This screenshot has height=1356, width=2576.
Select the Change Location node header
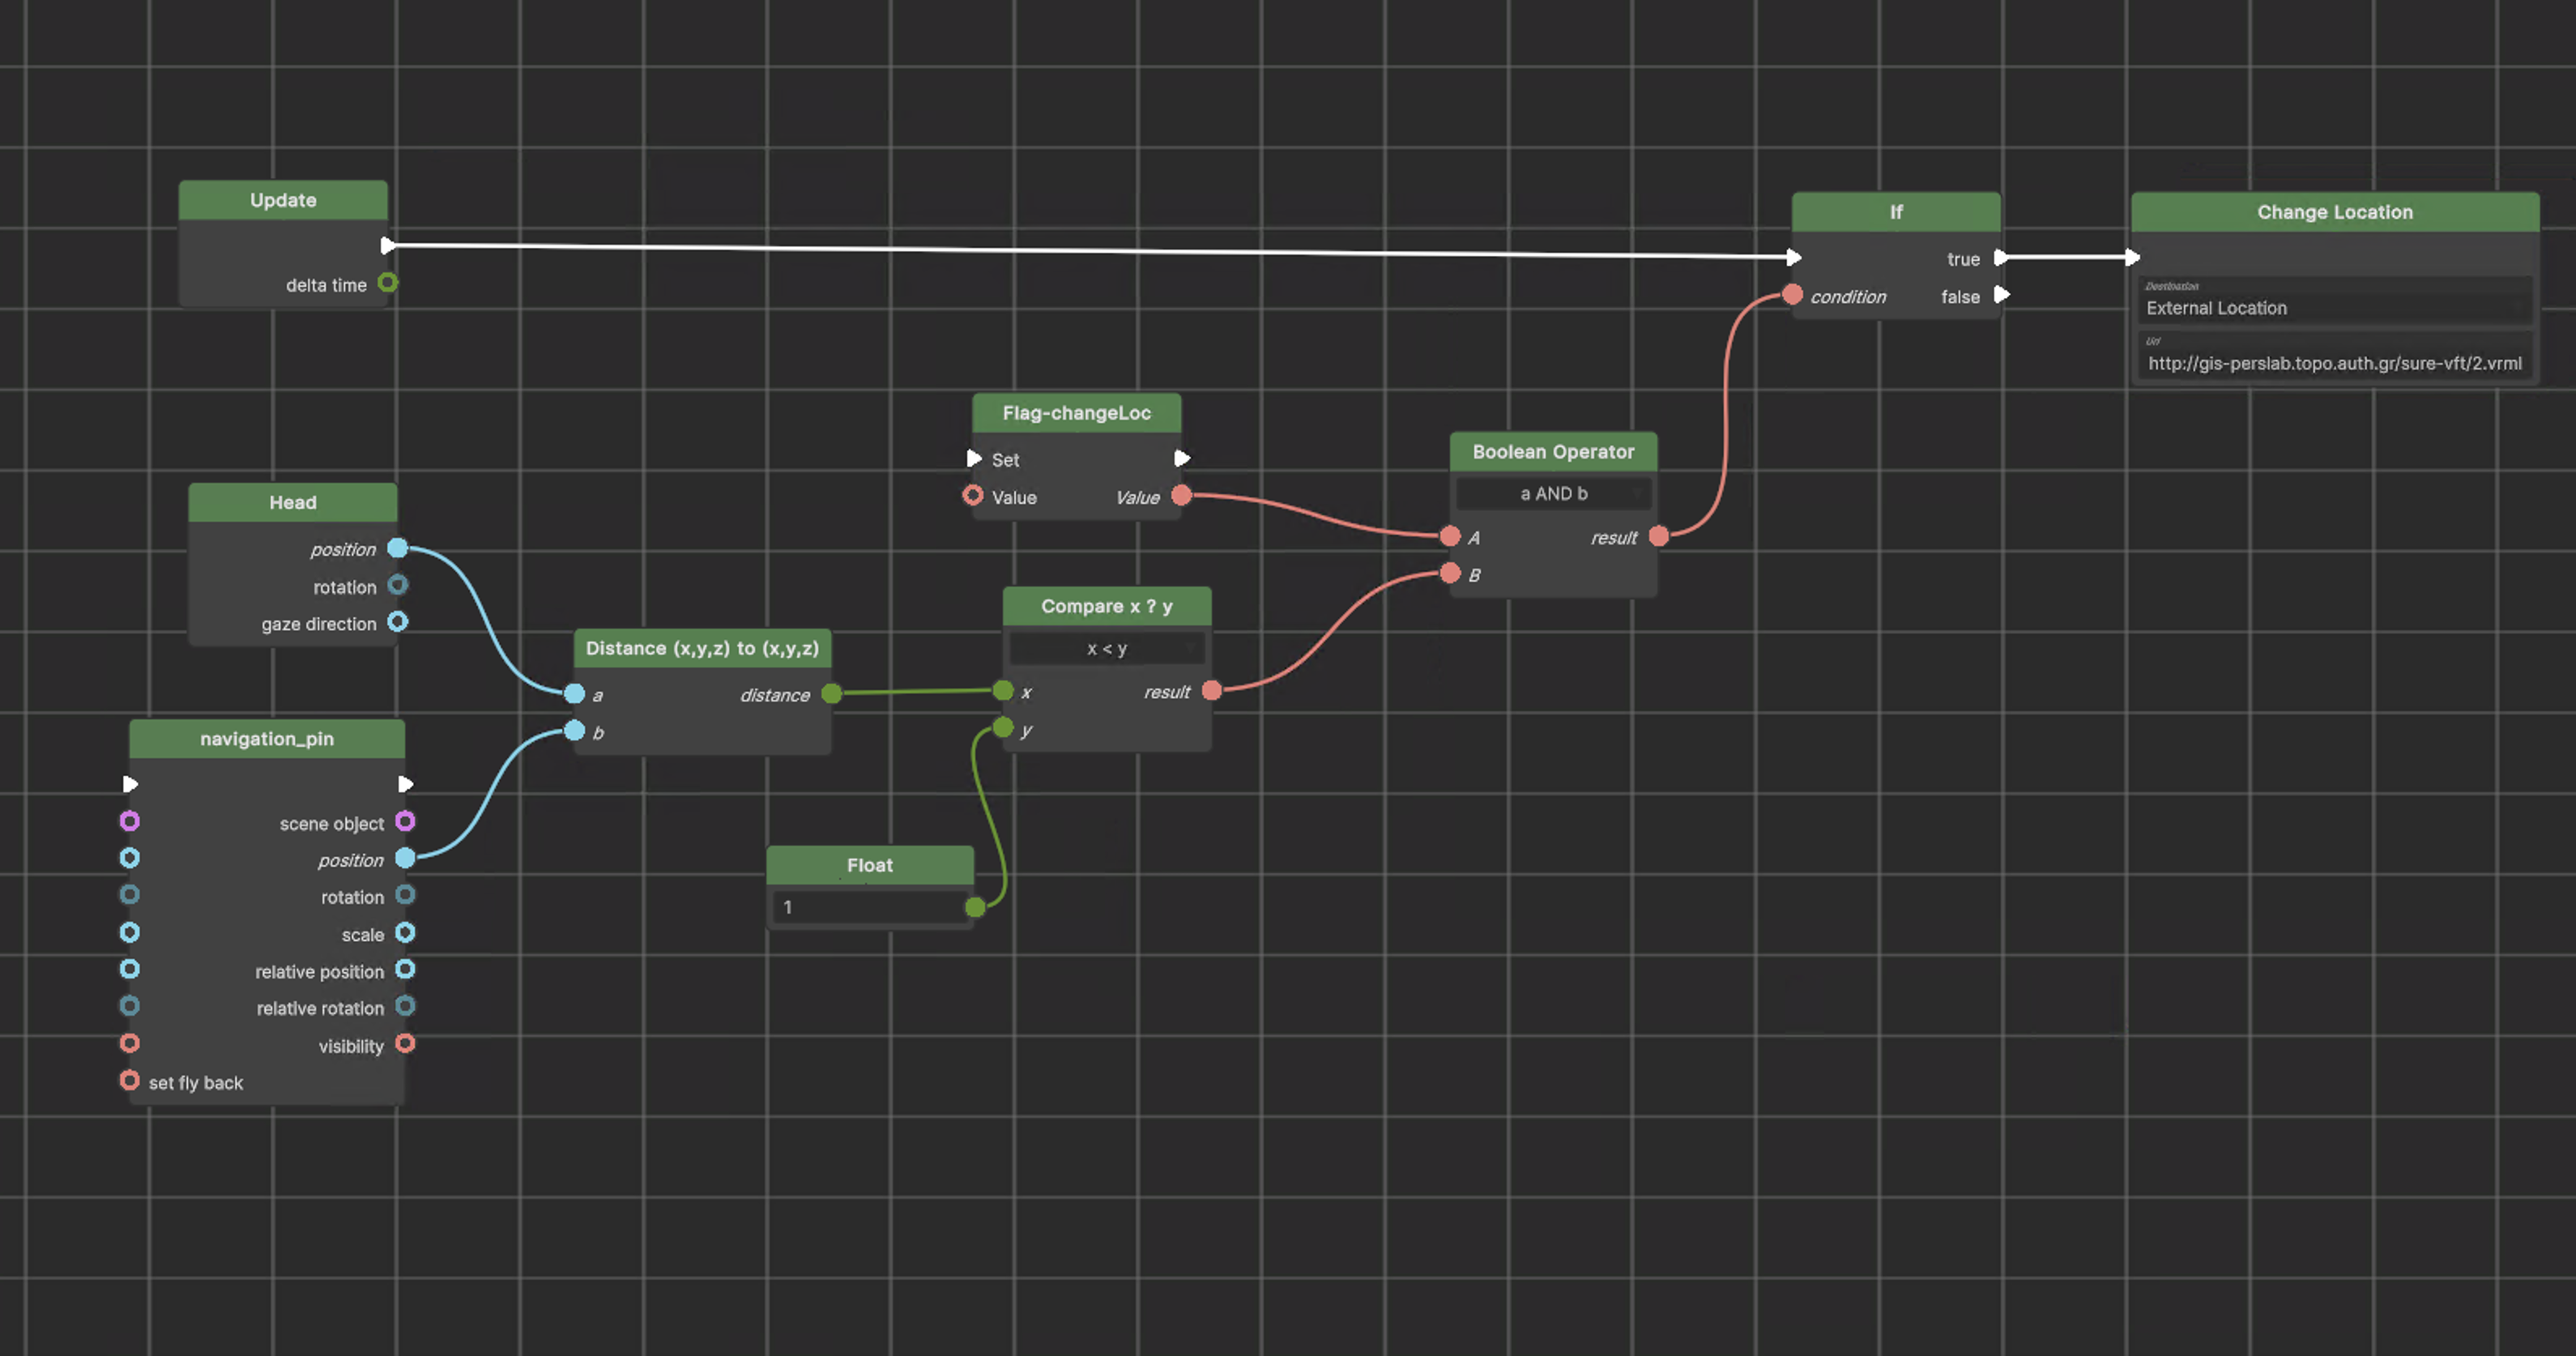2334,212
